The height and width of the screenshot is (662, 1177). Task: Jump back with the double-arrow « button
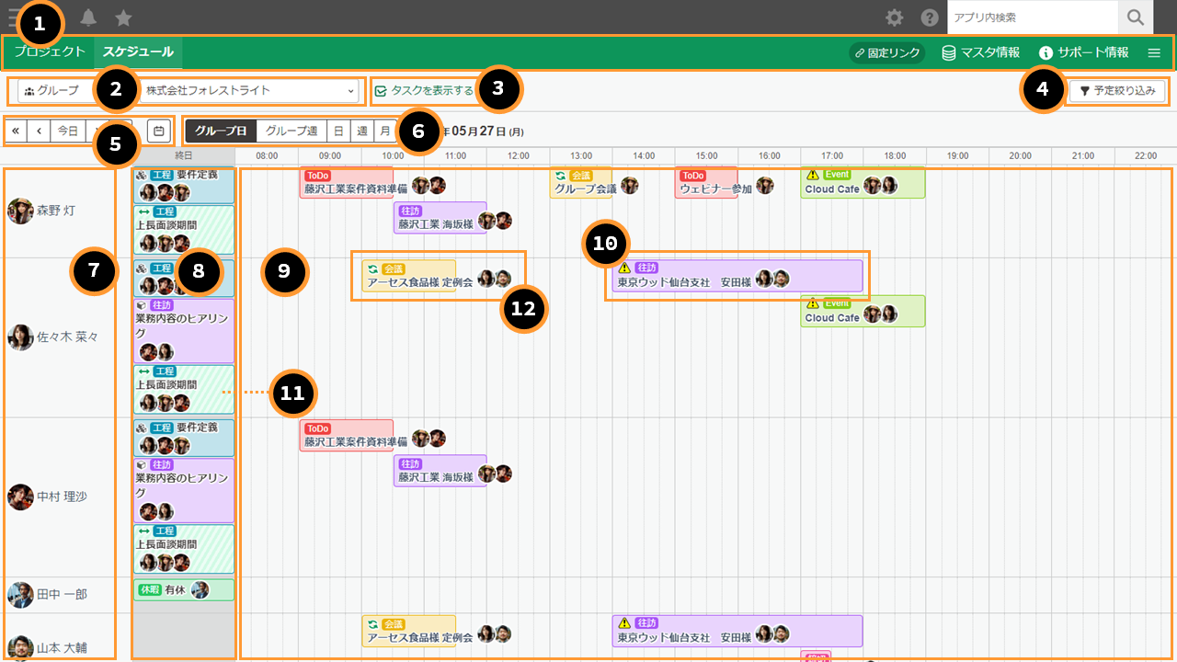coord(16,131)
